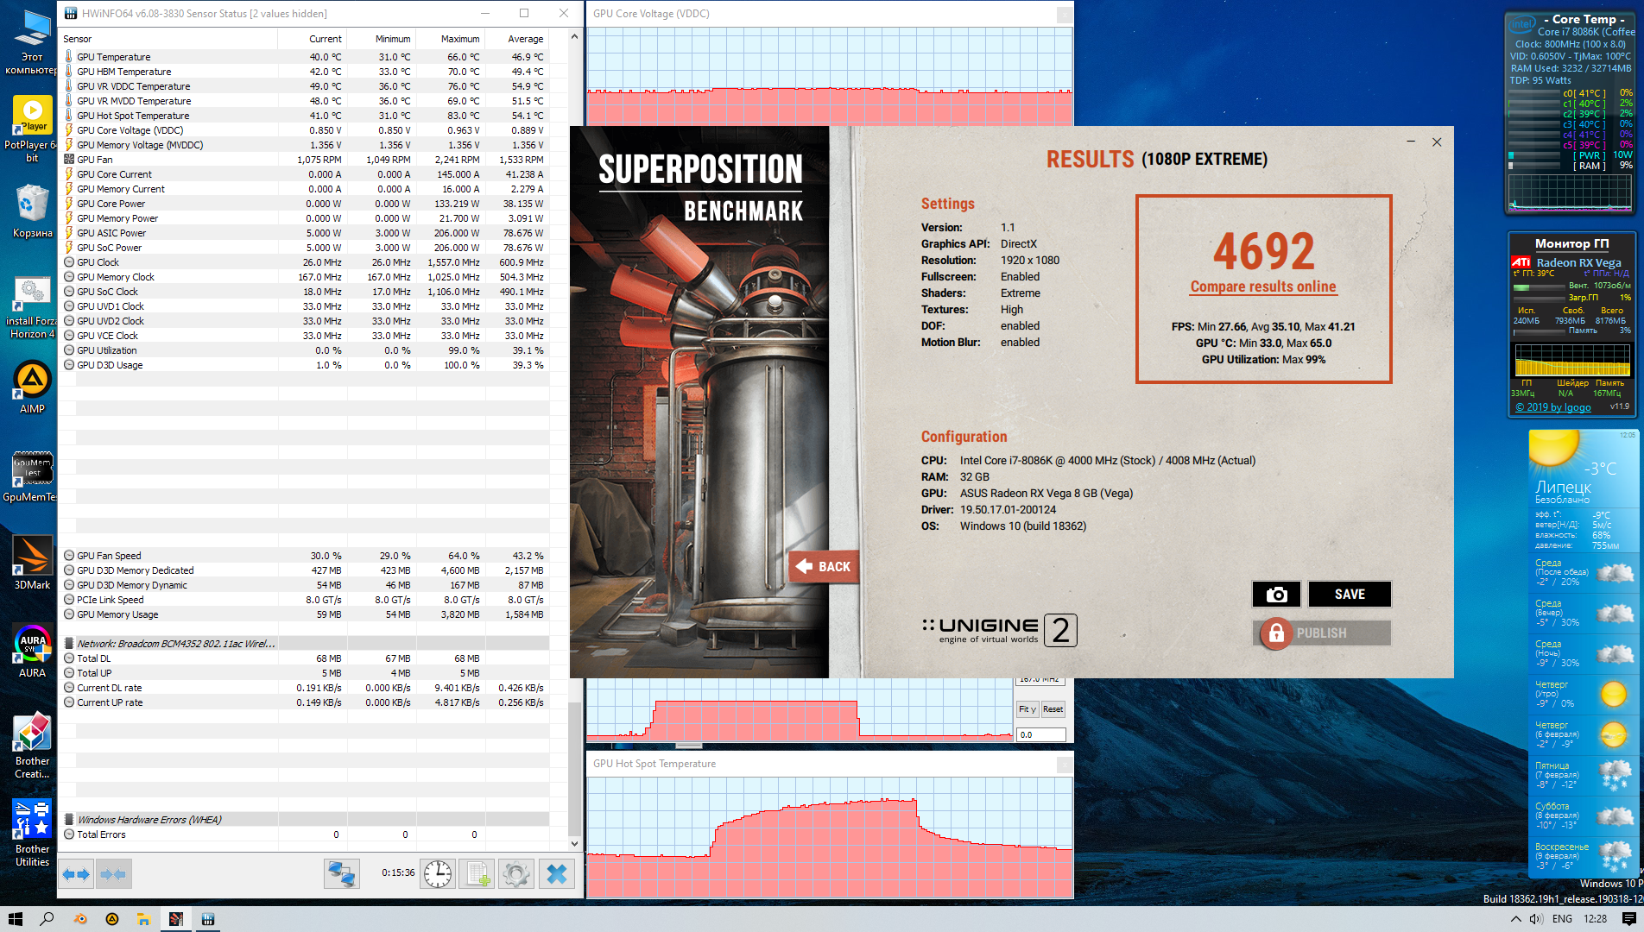Select the Brother Creative desktop icon

(32, 746)
